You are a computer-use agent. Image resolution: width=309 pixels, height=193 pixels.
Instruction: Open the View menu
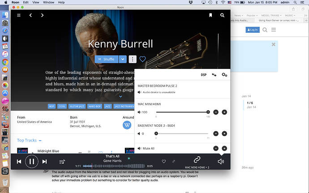coord(36,2)
